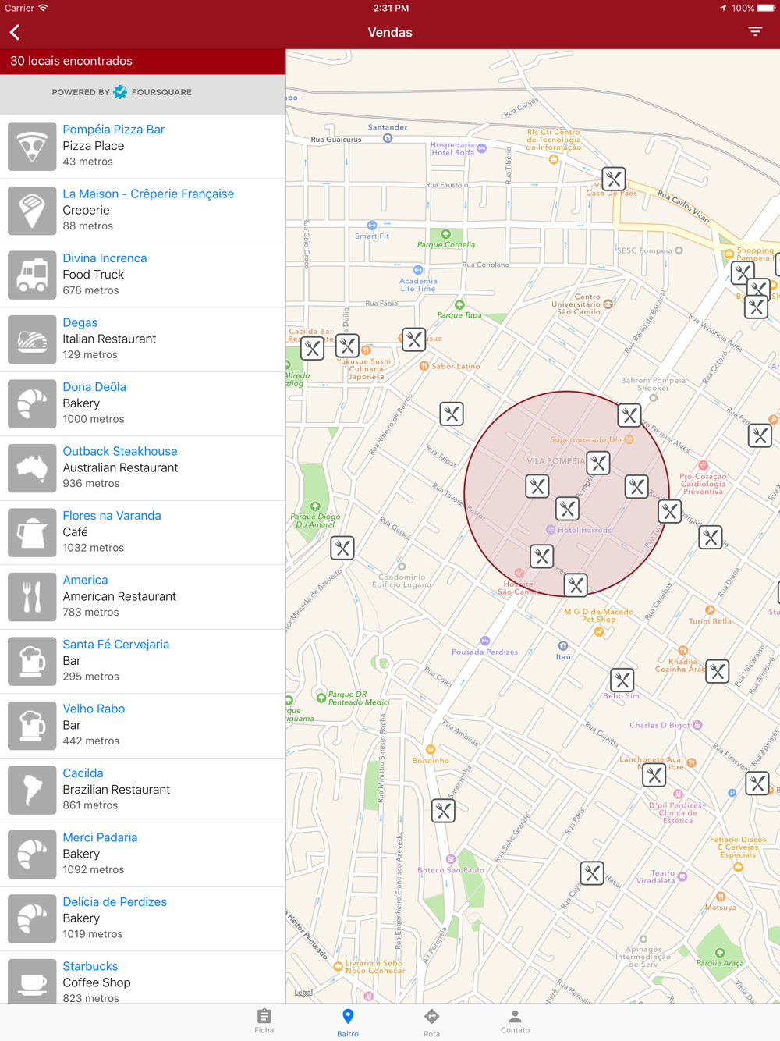The image size is (780, 1041).
Task: Open Merci Padaria listing
Action: point(143,854)
